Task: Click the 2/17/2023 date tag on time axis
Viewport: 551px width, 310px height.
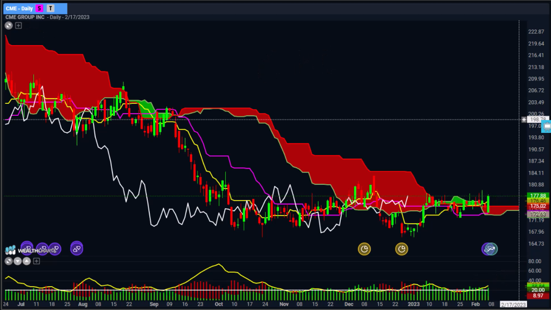Action: tap(514, 304)
